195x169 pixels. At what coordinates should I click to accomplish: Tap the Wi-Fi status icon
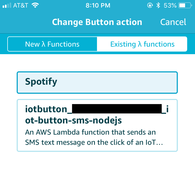tap(35, 5)
